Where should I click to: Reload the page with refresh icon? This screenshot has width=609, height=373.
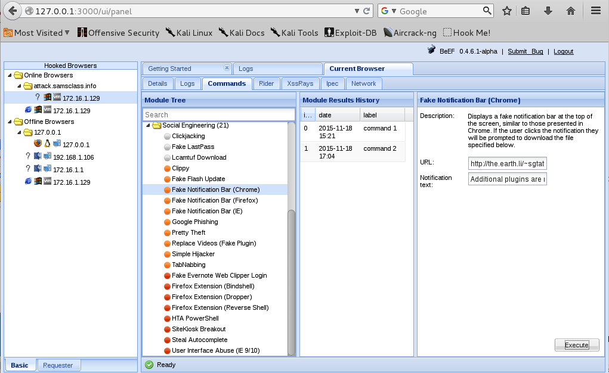(x=366, y=11)
